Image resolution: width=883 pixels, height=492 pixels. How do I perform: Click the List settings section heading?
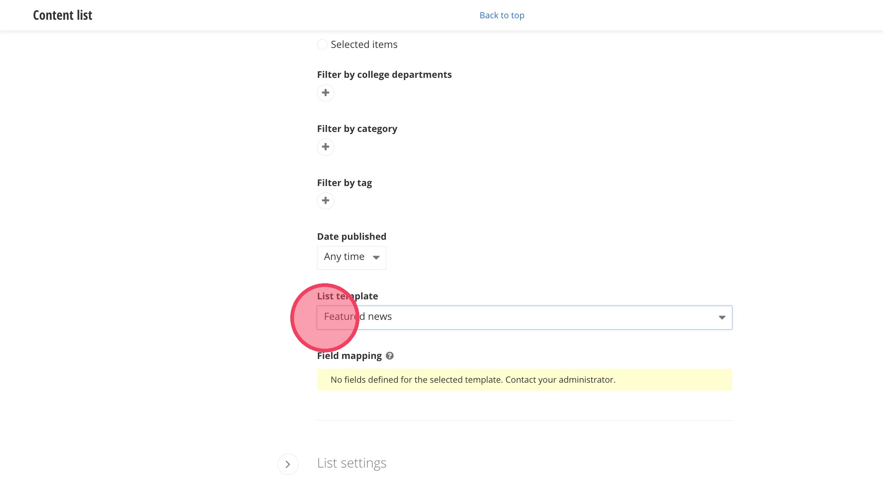point(351,463)
